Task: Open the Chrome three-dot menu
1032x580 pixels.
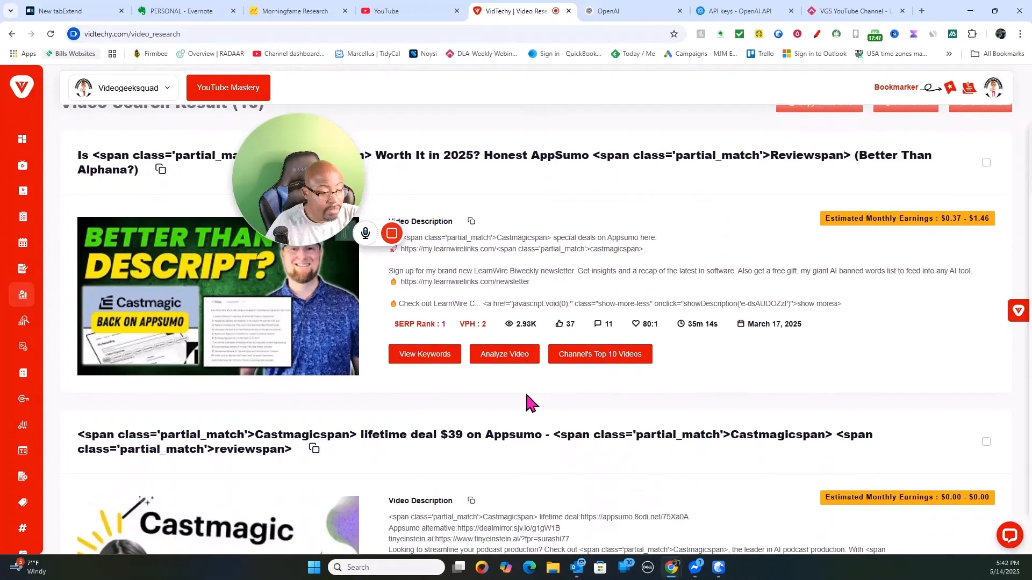Action: pyautogui.click(x=1020, y=34)
